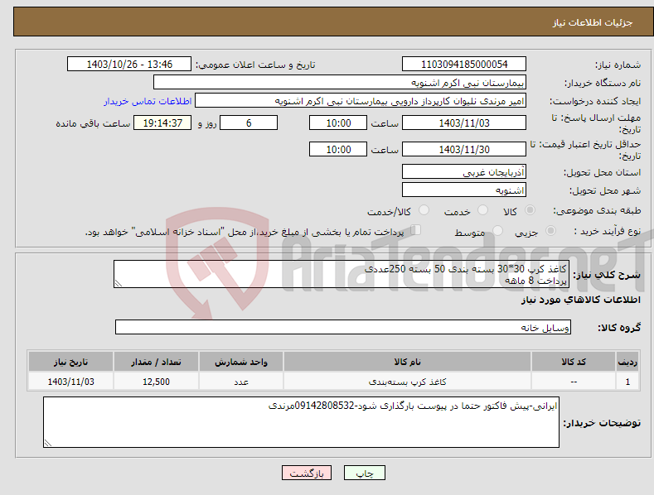The image size is (654, 495).
Task: Click the ردیف column header
Action: pos(627,362)
